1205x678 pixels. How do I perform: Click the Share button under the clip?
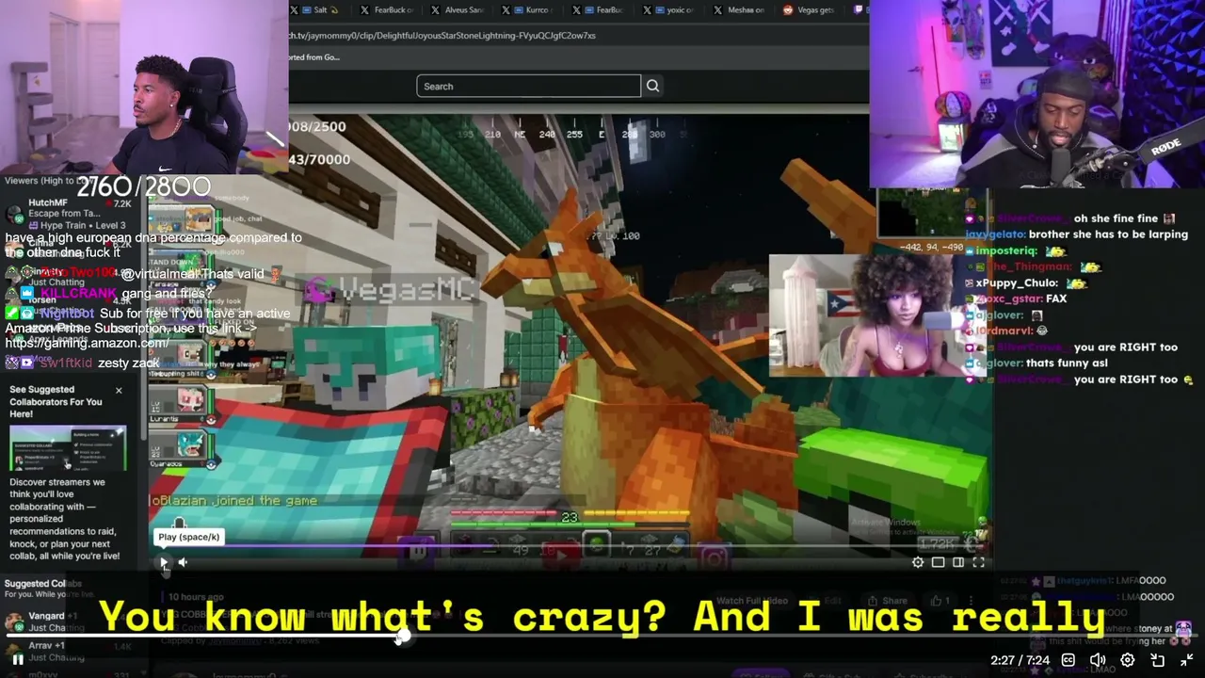(x=888, y=601)
